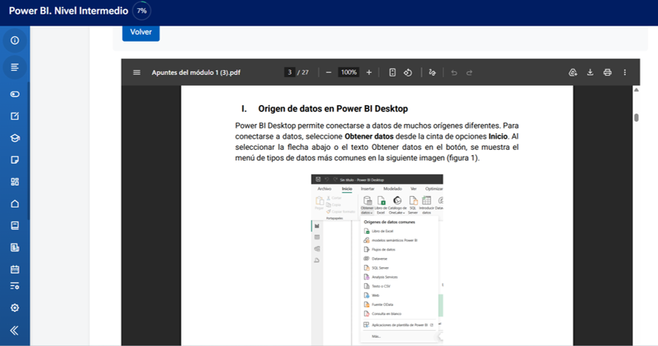Download the PDF file

click(x=590, y=73)
